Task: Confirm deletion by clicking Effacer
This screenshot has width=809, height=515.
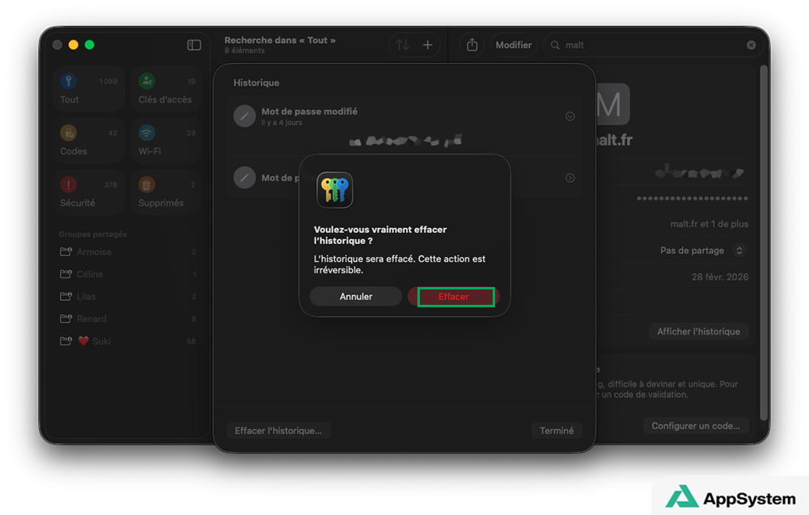Action: [x=455, y=296]
